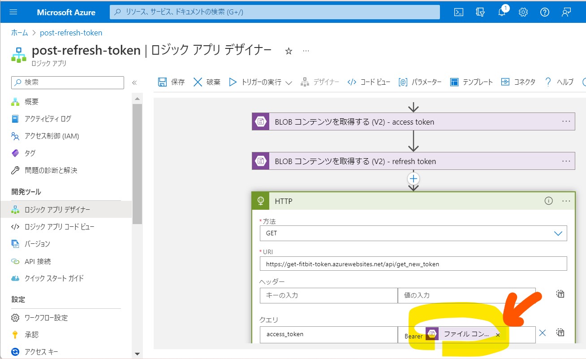Screen dimensions: 586x359
Task: Open the post-refresh-token breadcrumb link
Action: 71,33
